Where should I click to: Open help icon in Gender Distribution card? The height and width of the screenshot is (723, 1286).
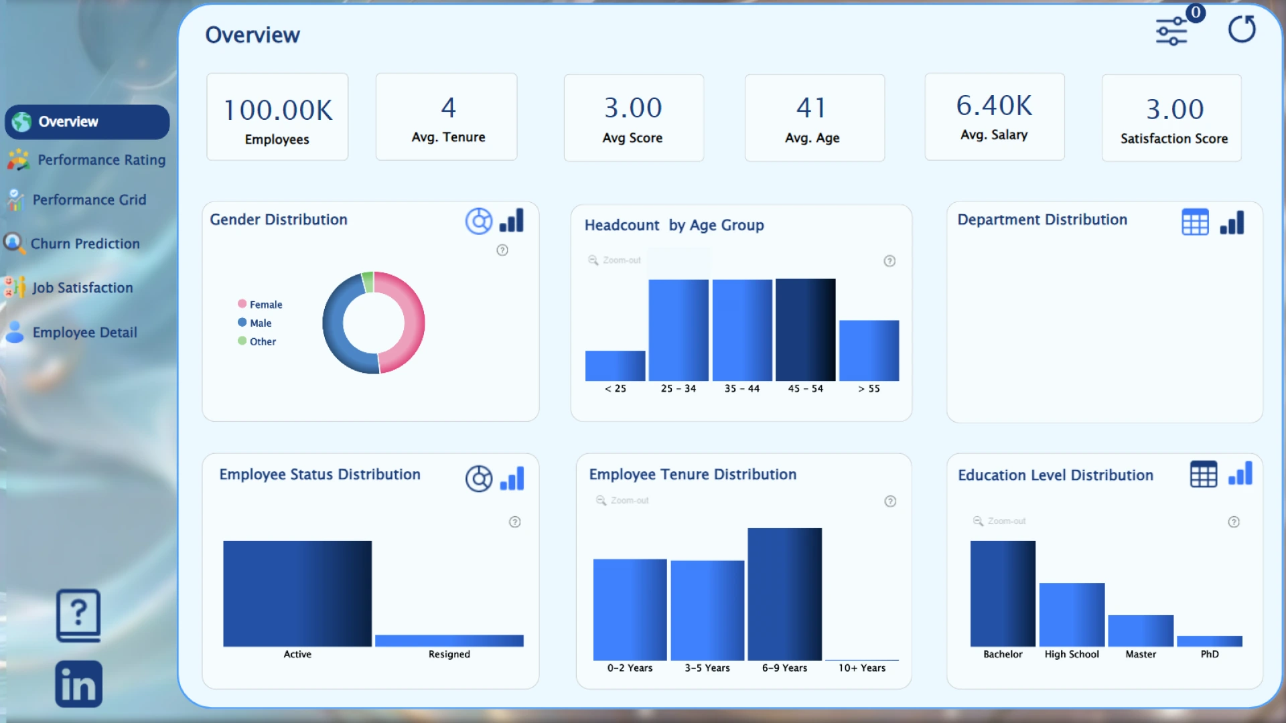[502, 250]
